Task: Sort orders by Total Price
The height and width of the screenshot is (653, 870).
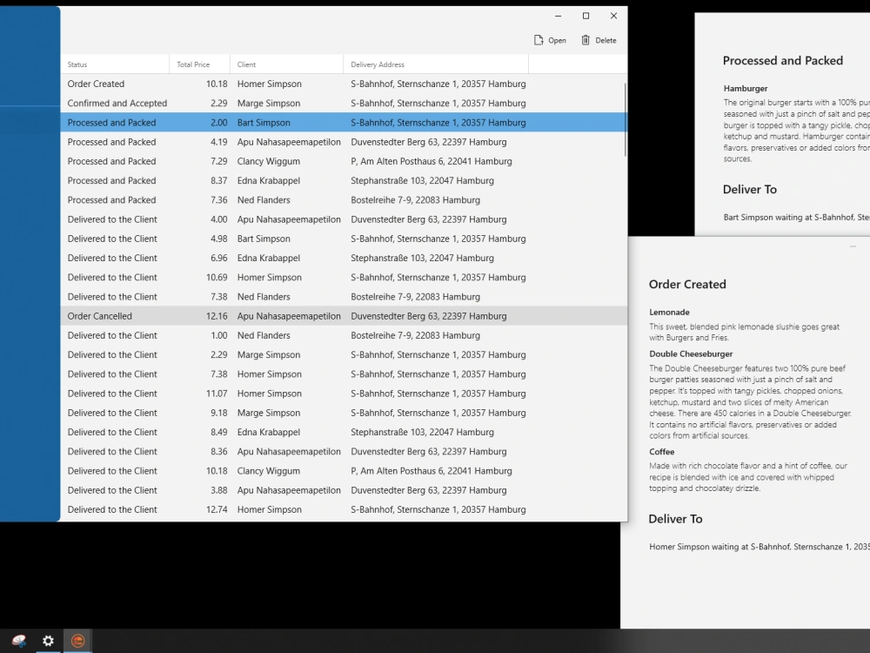Action: click(x=198, y=64)
